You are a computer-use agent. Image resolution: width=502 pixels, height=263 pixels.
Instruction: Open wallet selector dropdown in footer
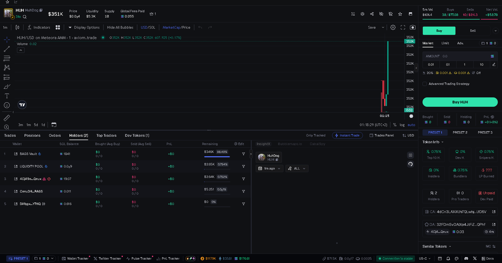click(x=43, y=258)
